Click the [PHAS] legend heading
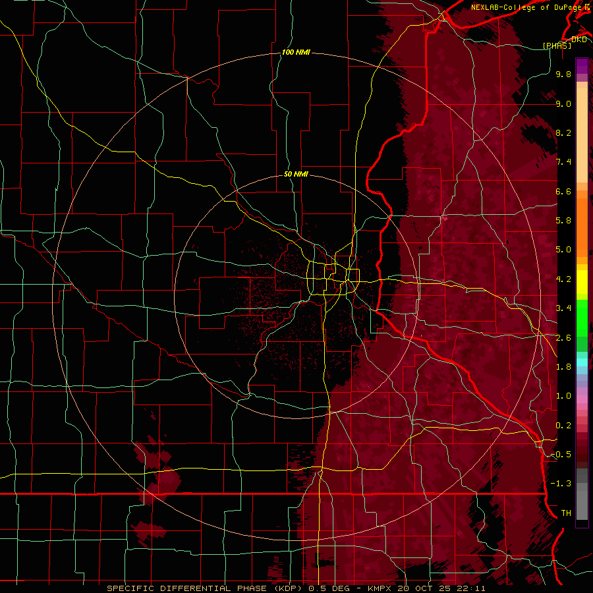This screenshot has width=593, height=593. (x=557, y=45)
